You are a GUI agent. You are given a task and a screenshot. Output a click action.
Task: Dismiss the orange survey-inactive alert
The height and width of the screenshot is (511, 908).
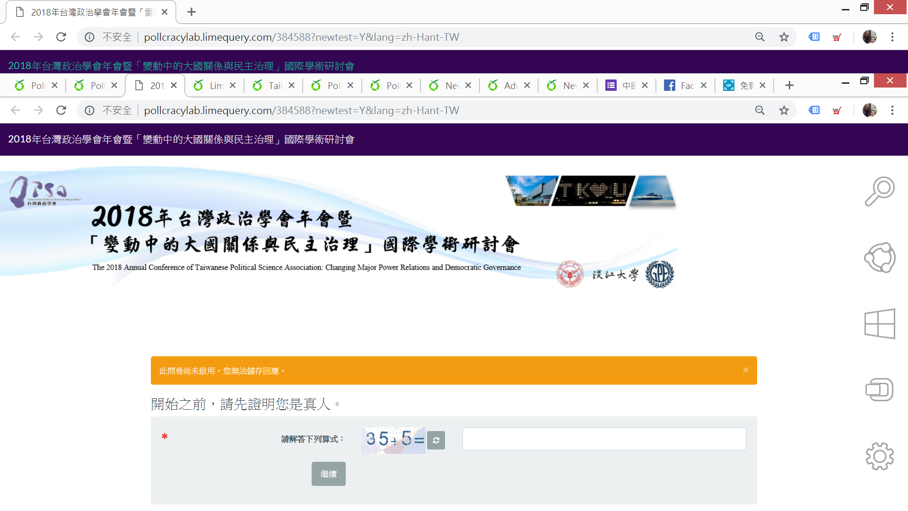pyautogui.click(x=745, y=370)
